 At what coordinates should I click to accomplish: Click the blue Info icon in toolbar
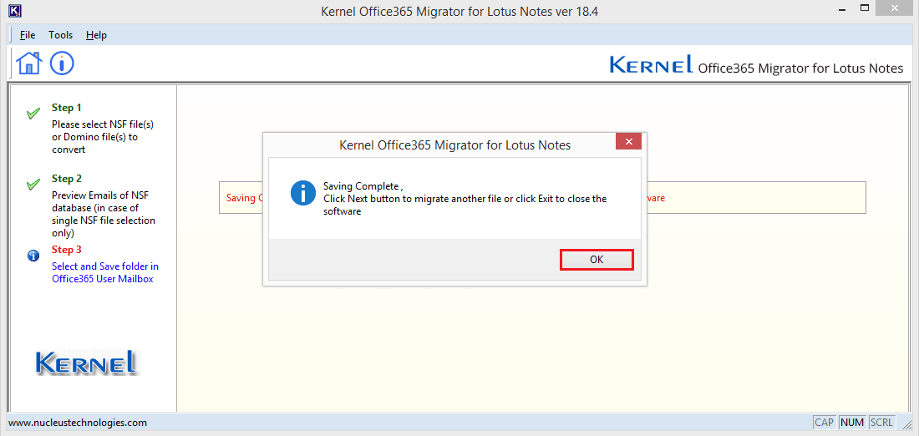[x=62, y=63]
